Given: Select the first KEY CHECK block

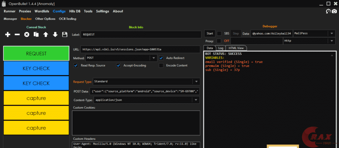Looking at the screenshot, I should coord(36,68).
